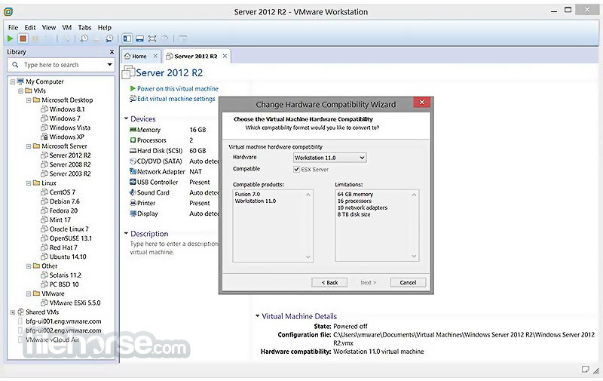
Task: Open the Edit menu
Action: [30, 27]
